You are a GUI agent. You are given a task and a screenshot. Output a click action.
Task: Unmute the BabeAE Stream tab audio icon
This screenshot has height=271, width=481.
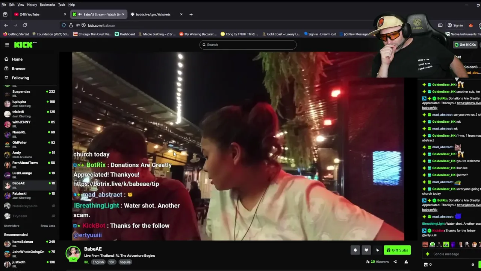coord(80,14)
